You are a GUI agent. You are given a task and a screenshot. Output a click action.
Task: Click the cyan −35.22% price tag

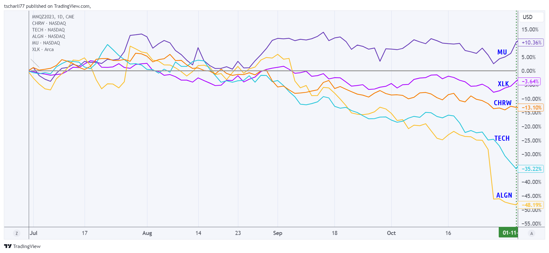[531, 169]
